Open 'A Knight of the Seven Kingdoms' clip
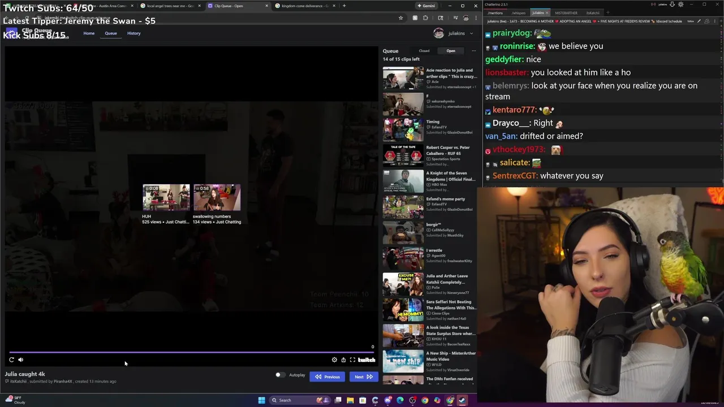724x407 pixels. tap(430, 181)
